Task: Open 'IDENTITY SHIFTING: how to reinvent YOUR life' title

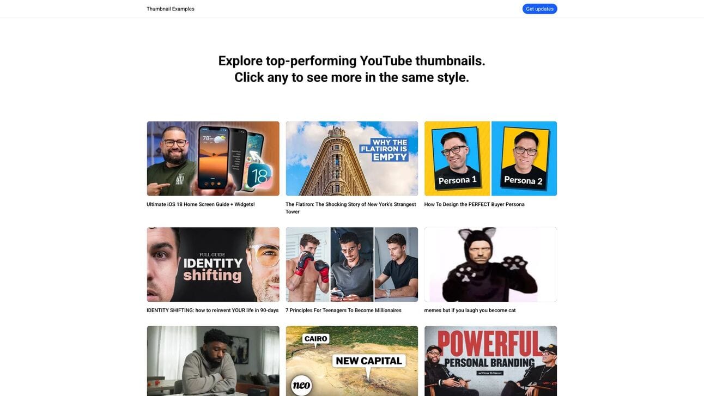Action: click(213, 310)
